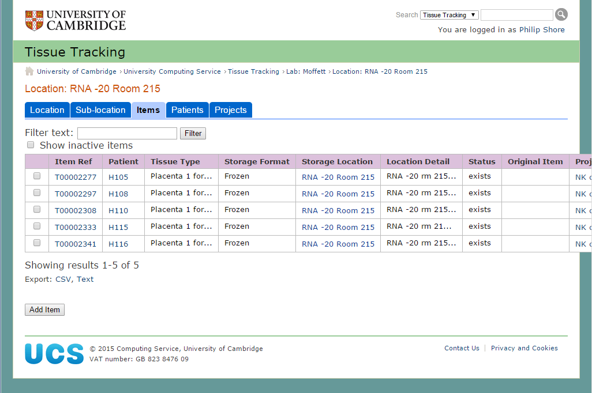592x393 pixels.
Task: Open item reference T00002333
Action: point(76,228)
